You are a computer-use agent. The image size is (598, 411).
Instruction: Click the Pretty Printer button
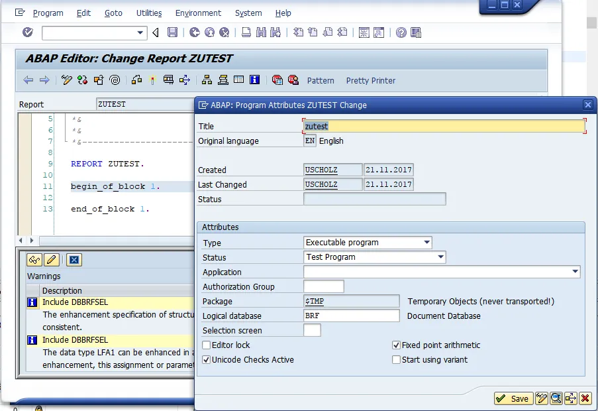[x=371, y=80]
